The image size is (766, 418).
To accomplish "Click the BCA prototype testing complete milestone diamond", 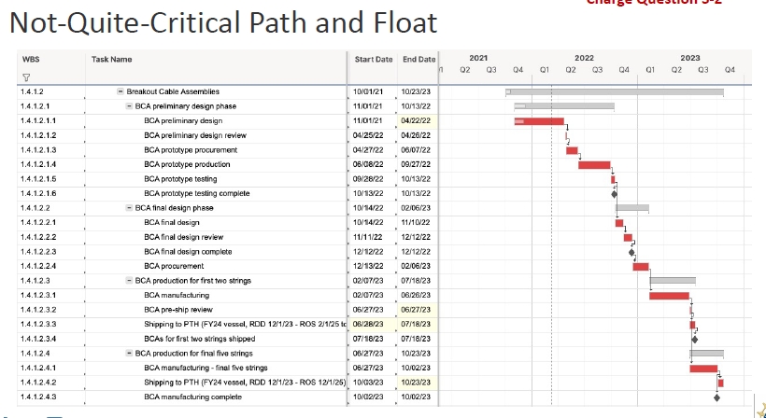I will (x=614, y=194).
